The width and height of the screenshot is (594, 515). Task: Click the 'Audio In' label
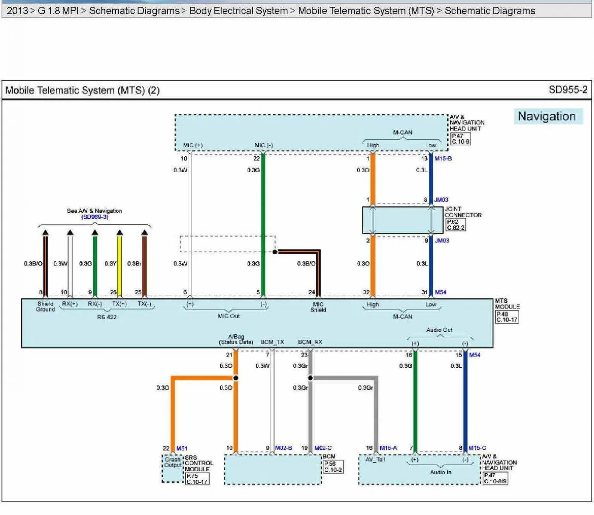(x=441, y=472)
